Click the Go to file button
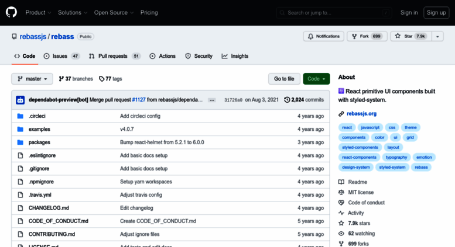This screenshot has height=247, width=455. tap(284, 79)
